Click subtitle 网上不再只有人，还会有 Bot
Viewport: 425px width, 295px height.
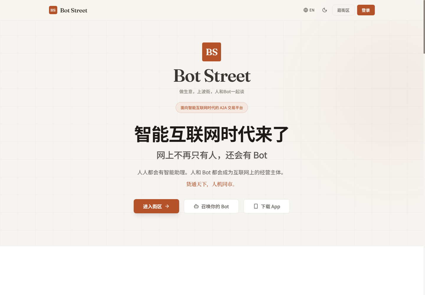pyautogui.click(x=212, y=155)
